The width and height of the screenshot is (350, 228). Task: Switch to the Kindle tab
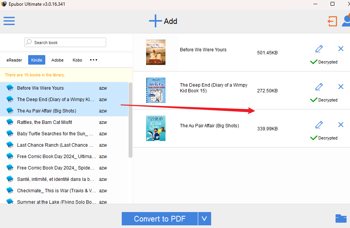coord(37,60)
